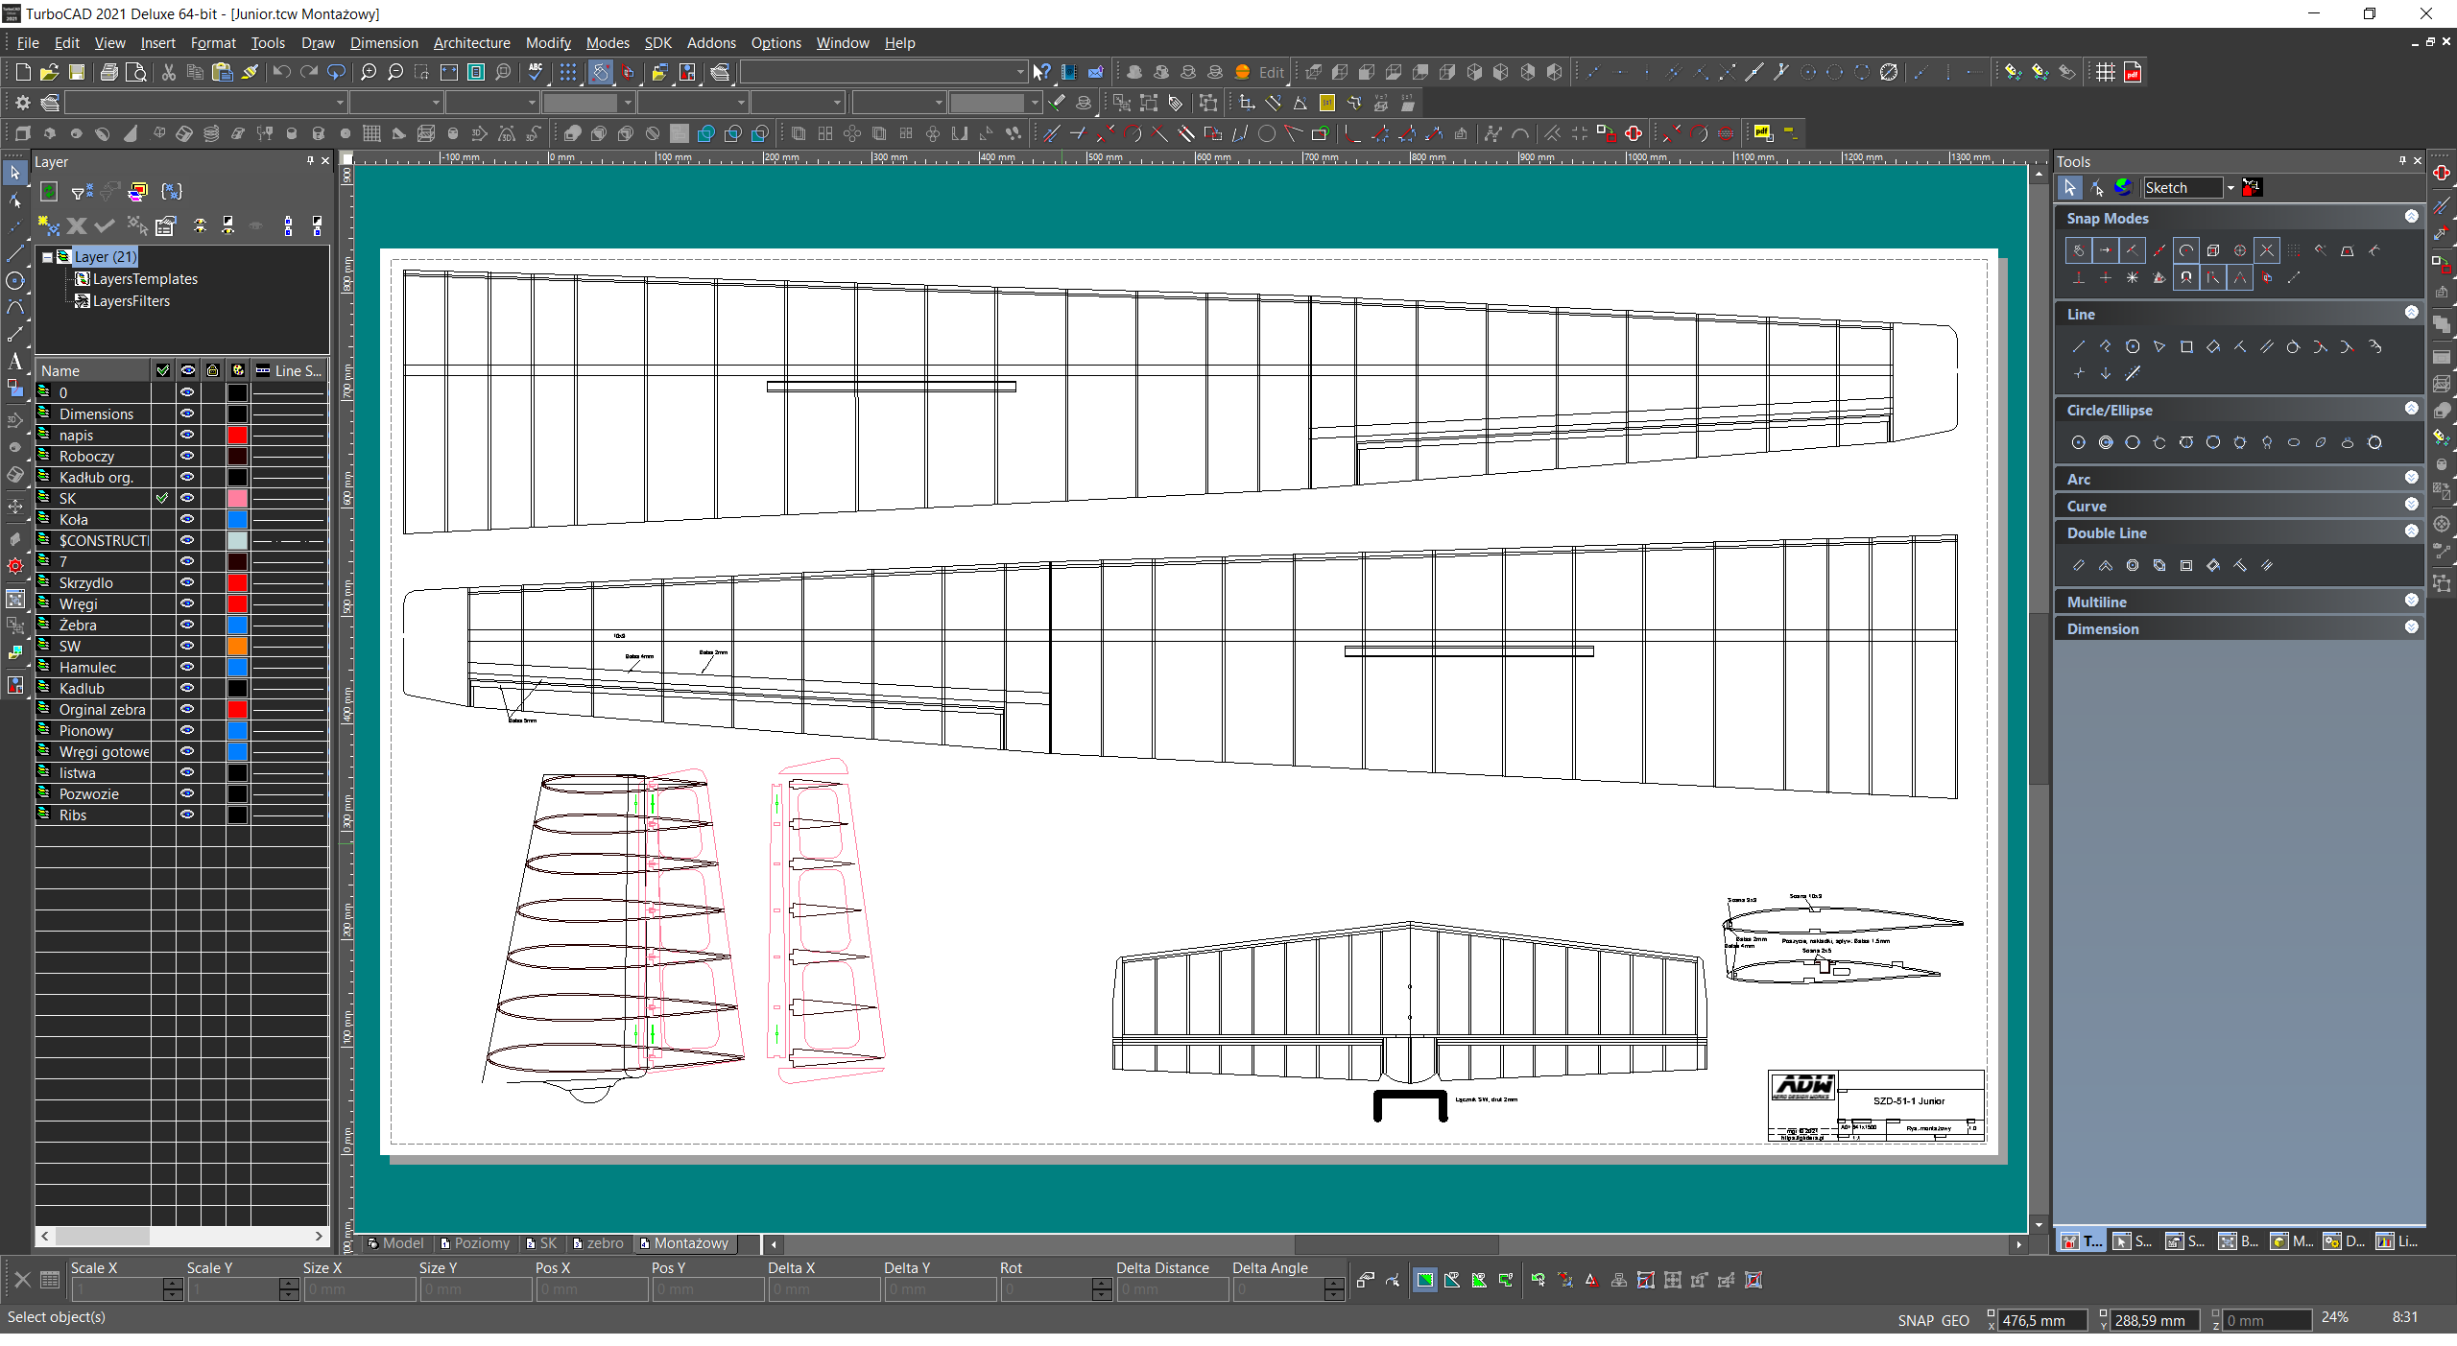Screen dimensions: 2457x1346
Task: Collapse the Layer (21) tree node
Action: point(47,257)
